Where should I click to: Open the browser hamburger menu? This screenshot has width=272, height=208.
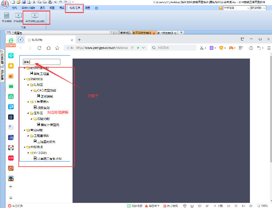coord(269,48)
